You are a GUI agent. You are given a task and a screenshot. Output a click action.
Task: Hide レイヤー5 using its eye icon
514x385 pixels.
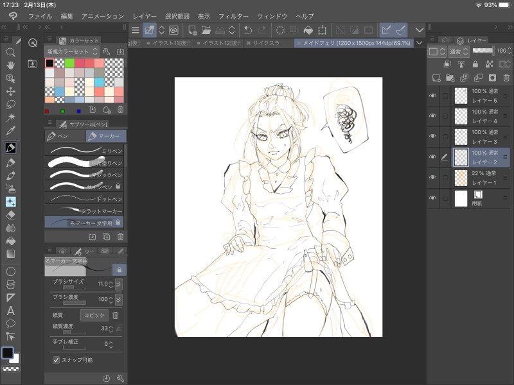(x=432, y=96)
